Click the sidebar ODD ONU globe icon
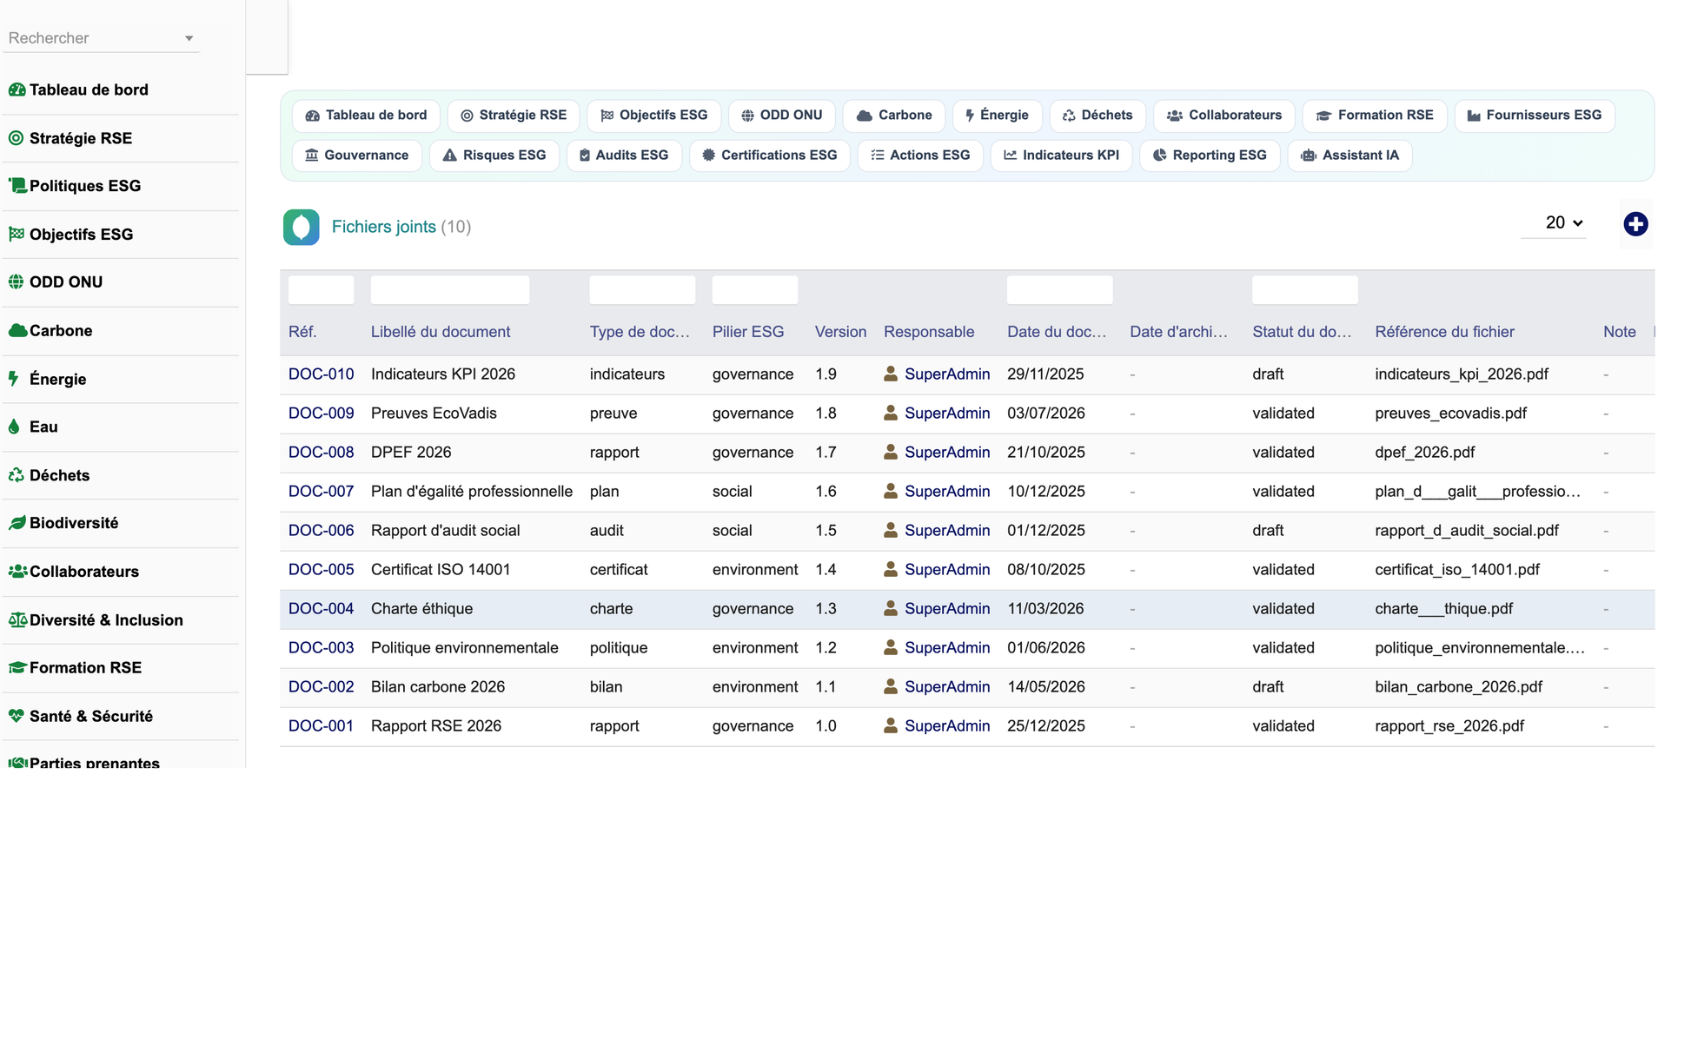Image resolution: width=1691 pixels, height=1046 pixels. 17,282
